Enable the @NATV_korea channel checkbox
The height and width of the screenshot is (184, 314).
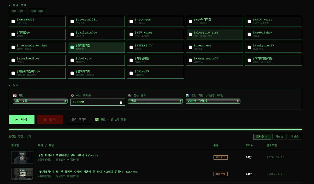(249, 21)
